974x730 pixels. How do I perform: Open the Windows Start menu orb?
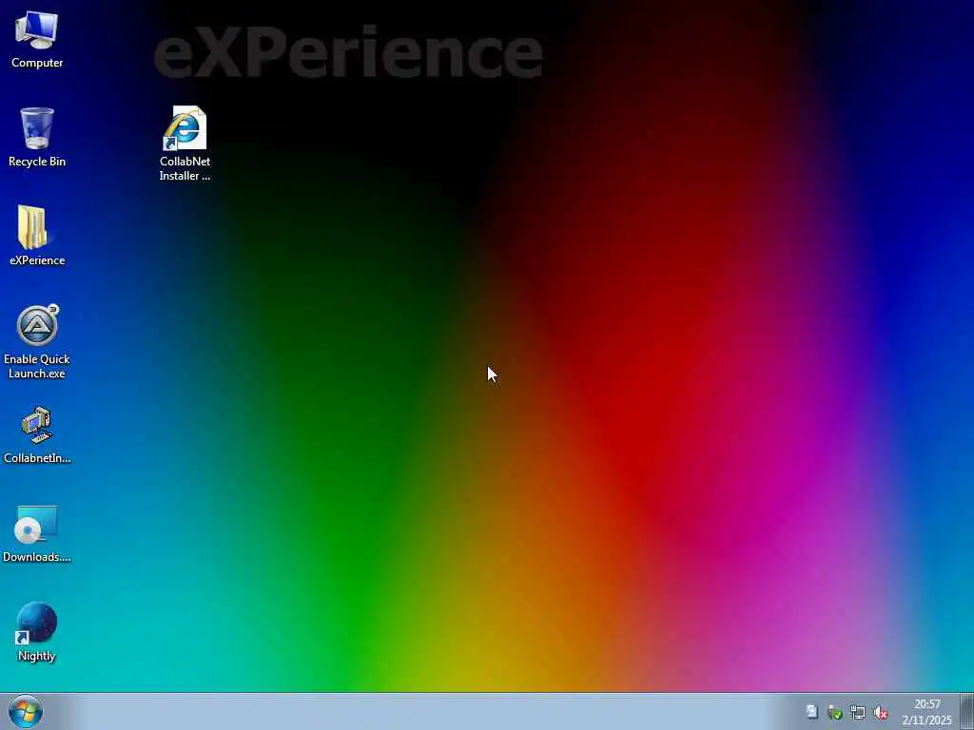[26, 711]
